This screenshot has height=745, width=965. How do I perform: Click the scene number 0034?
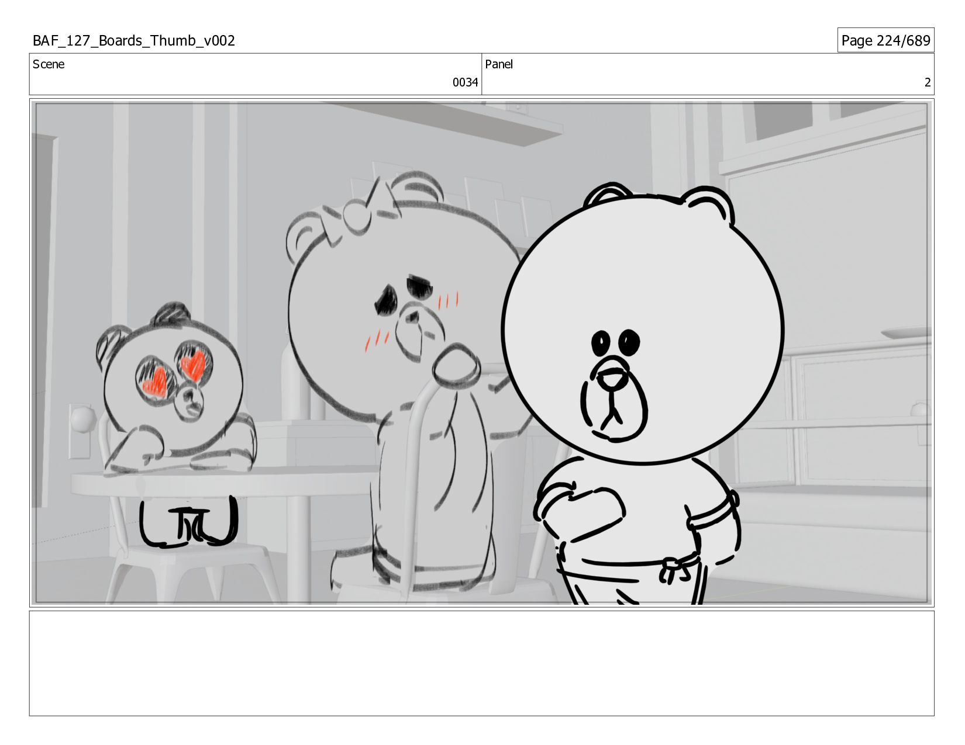(x=465, y=82)
